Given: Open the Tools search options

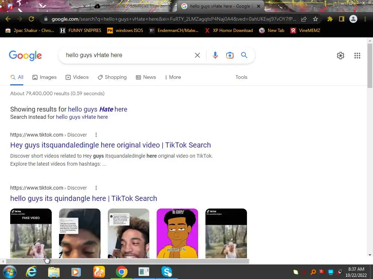Looking at the screenshot, I should (241, 77).
